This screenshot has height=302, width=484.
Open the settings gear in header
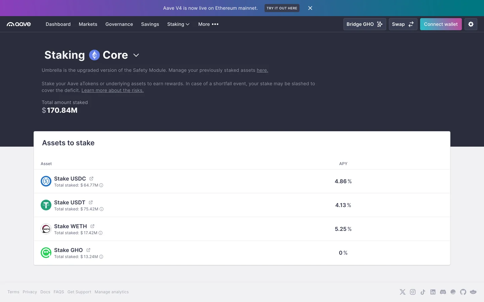pyautogui.click(x=471, y=24)
